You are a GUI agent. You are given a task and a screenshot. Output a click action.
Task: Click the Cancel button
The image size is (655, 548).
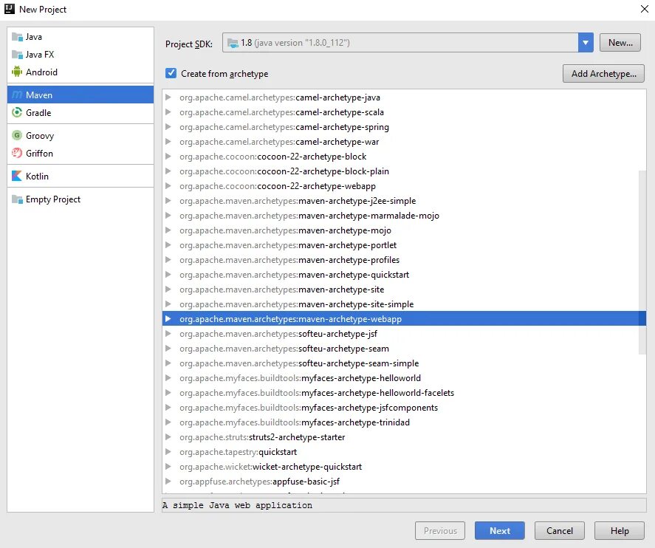coord(559,530)
